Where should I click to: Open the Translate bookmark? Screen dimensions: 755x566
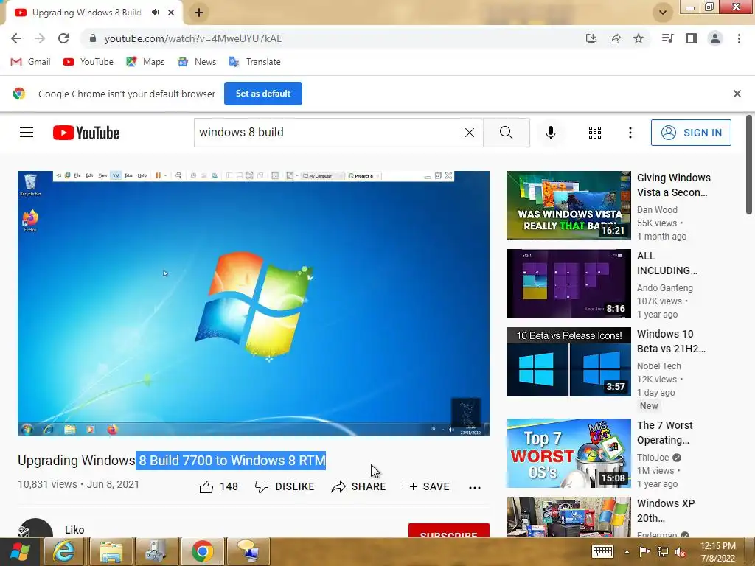(254, 62)
